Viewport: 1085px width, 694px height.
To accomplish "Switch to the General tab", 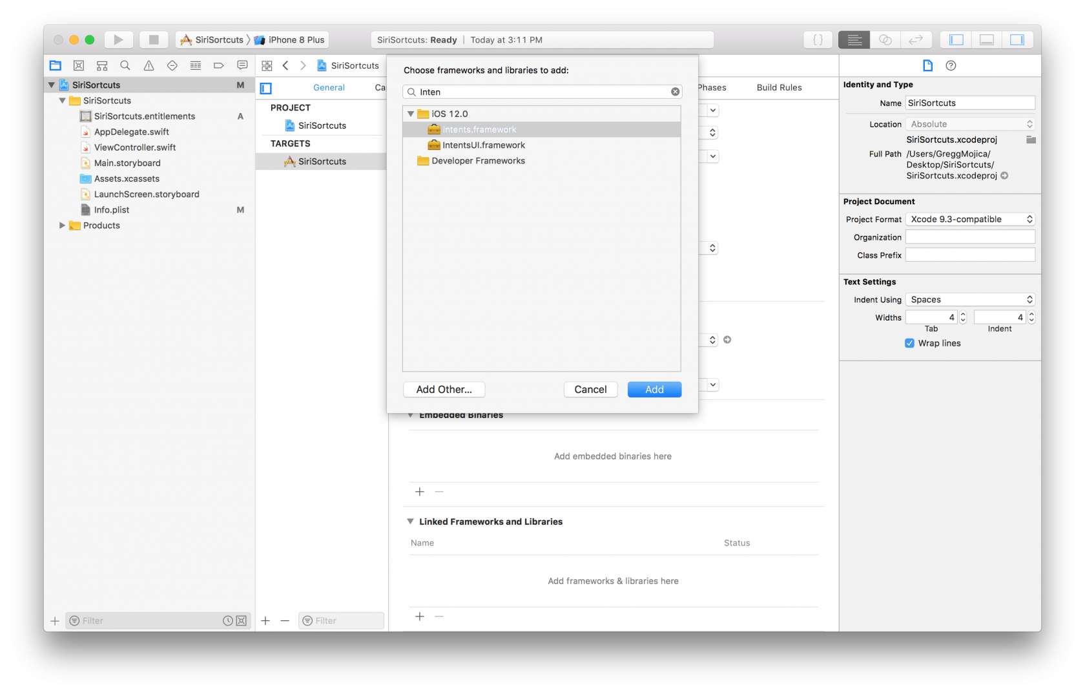I will (329, 87).
